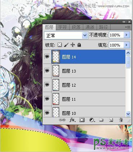Viewport: 133px width, 152px height.
Task: Collapse panel with double-arrow icon
Action: click(124, 22)
